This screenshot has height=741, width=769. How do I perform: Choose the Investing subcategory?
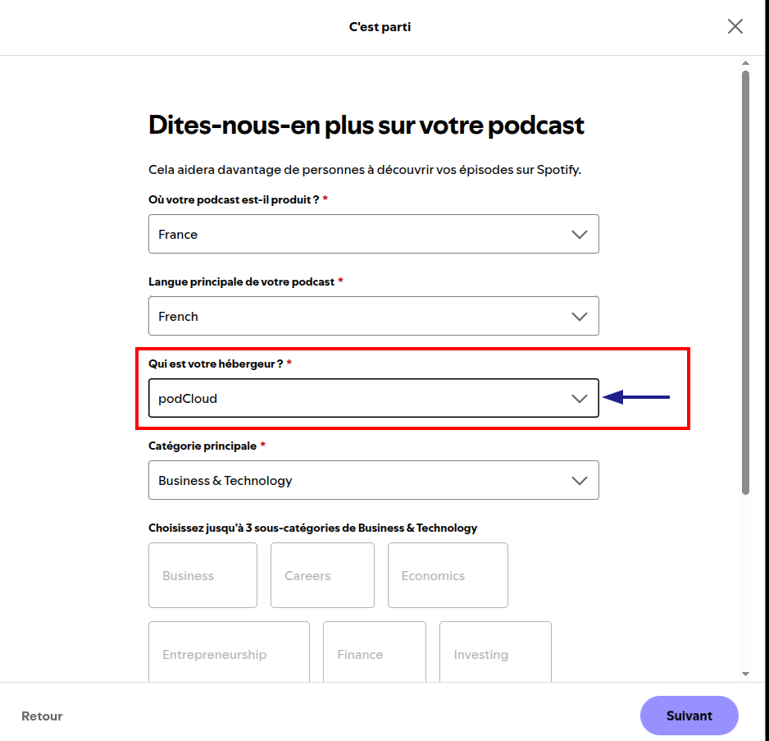(495, 652)
